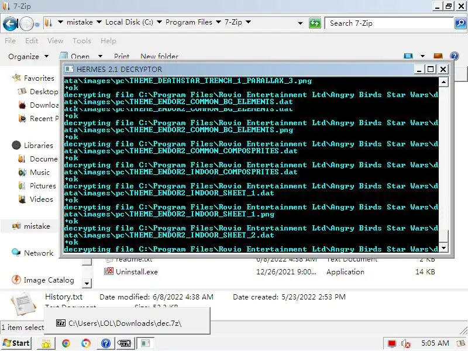Click New folder in the toolbar
Image resolution: width=468 pixels, height=351 pixels.
click(x=159, y=56)
